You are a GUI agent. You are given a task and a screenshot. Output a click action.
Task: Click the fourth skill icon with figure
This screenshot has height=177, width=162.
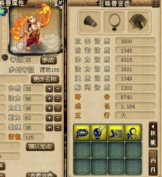click(133, 133)
